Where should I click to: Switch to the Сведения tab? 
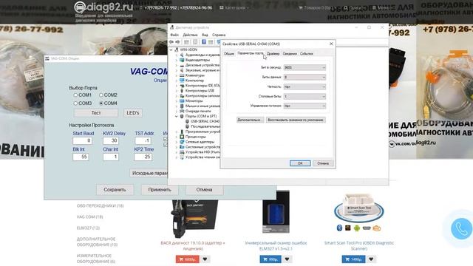click(290, 54)
